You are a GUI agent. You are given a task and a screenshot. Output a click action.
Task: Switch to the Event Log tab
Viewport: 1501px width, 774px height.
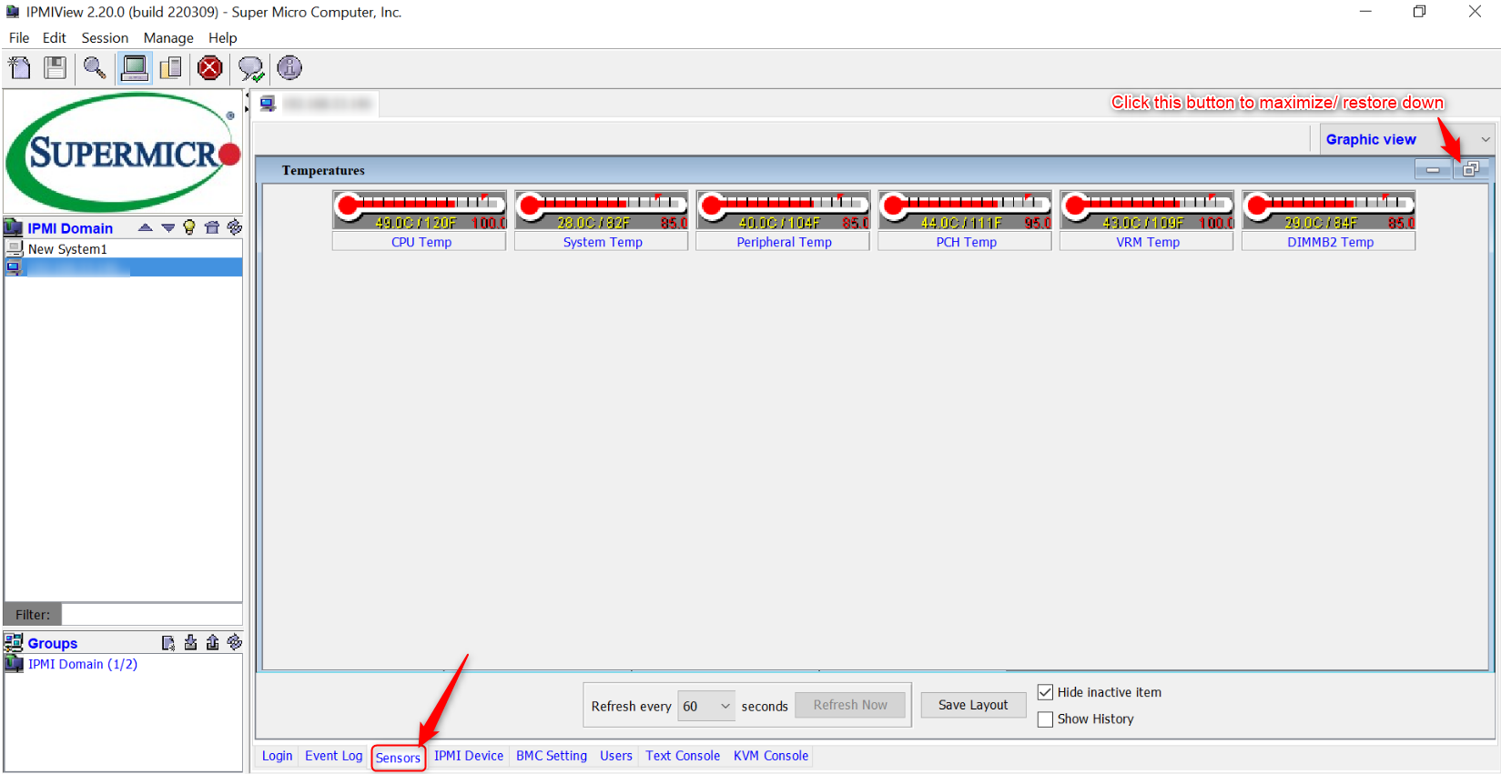[334, 756]
